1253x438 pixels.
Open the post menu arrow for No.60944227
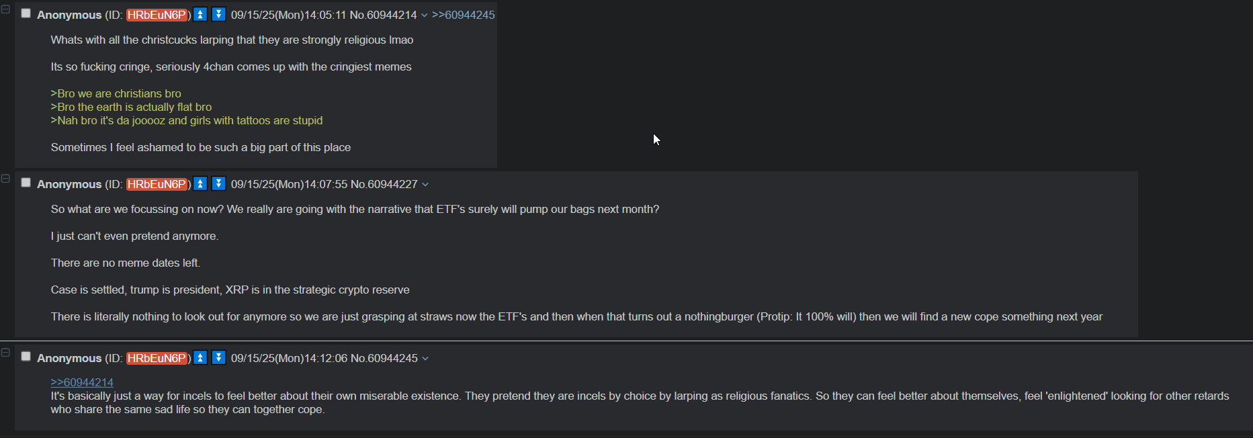(x=425, y=185)
